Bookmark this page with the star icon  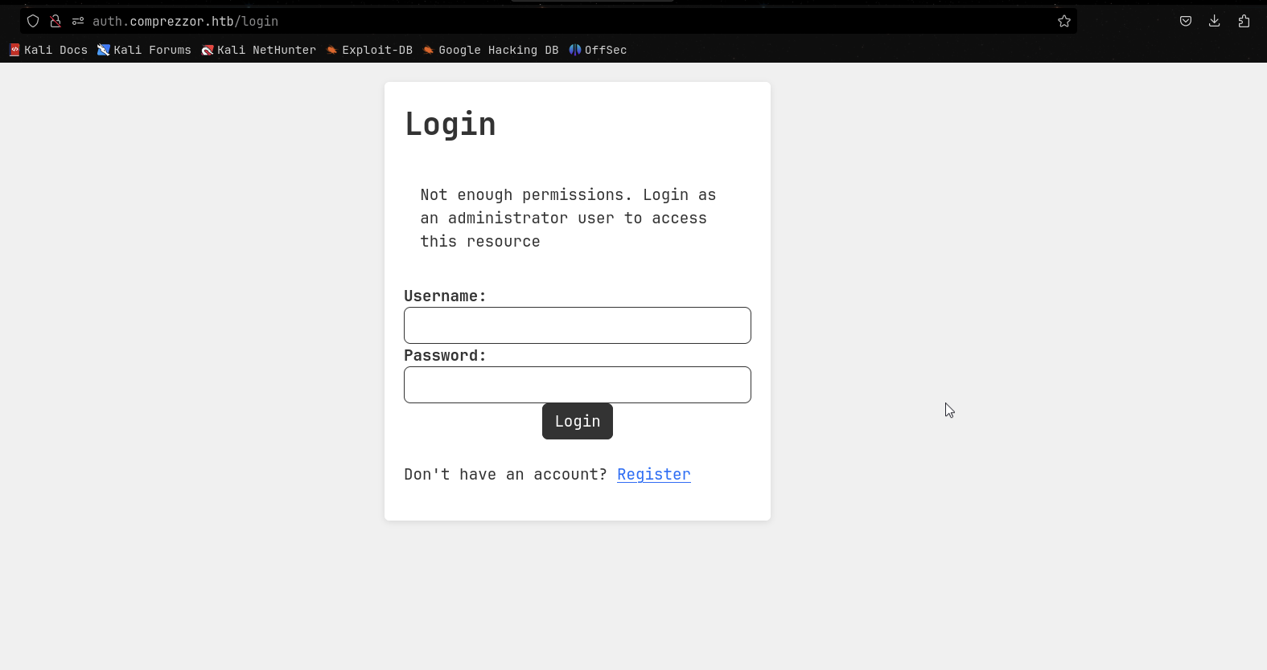point(1064,22)
